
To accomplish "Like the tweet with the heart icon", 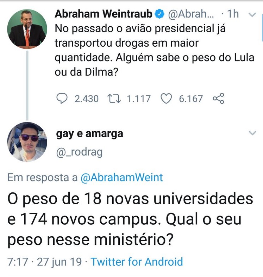I will (165, 99).
